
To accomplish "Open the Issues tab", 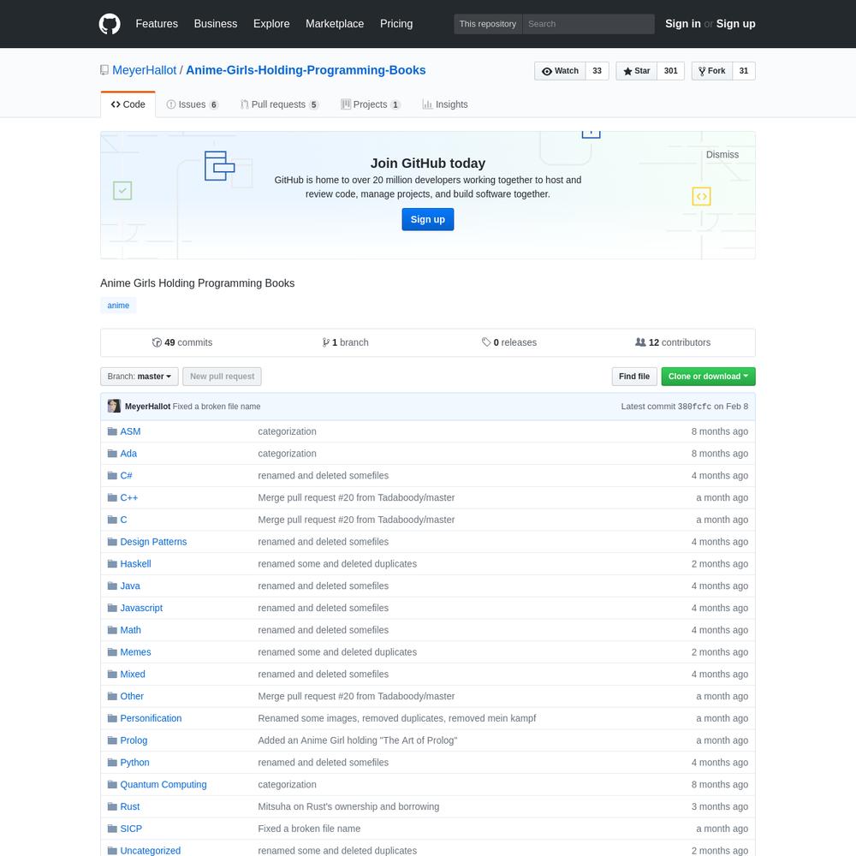I will tap(192, 104).
